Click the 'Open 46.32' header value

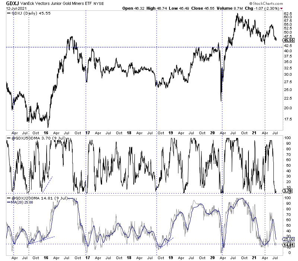click(133, 8)
